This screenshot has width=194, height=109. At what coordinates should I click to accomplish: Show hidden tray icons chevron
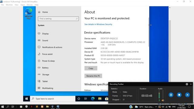156,107
